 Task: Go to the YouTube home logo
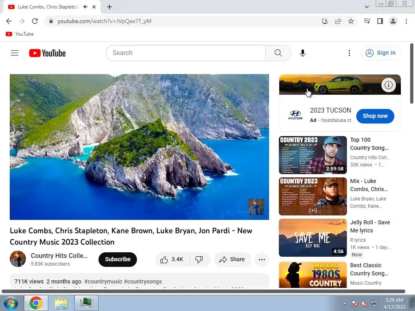pyautogui.click(x=47, y=53)
